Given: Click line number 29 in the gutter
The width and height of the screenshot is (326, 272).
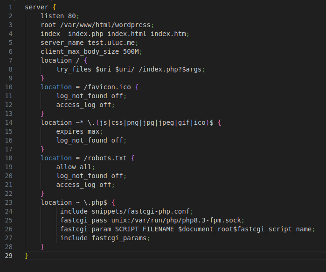Looking at the screenshot, I should (x=9, y=256).
